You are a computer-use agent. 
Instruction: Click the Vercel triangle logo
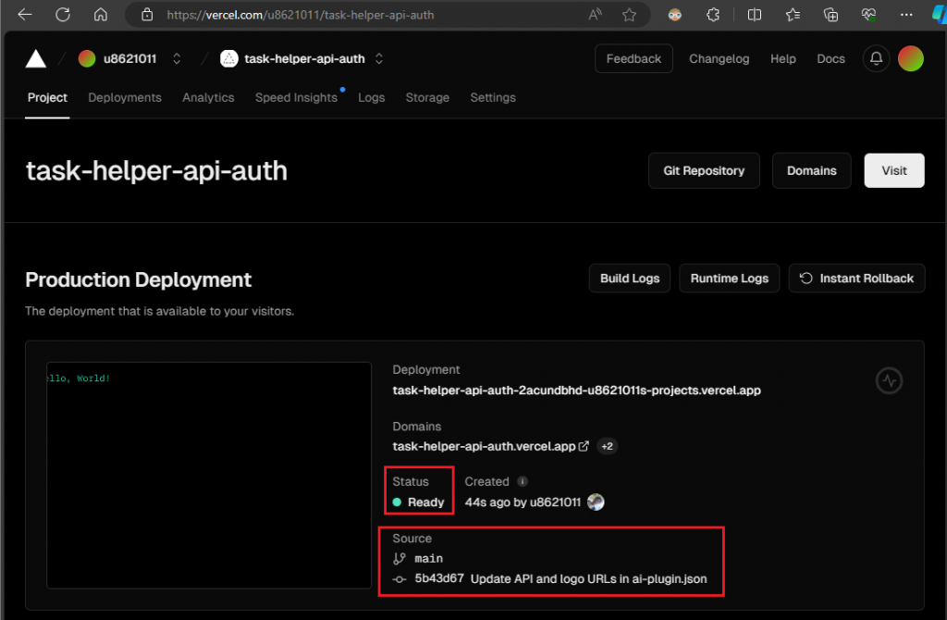(x=36, y=58)
